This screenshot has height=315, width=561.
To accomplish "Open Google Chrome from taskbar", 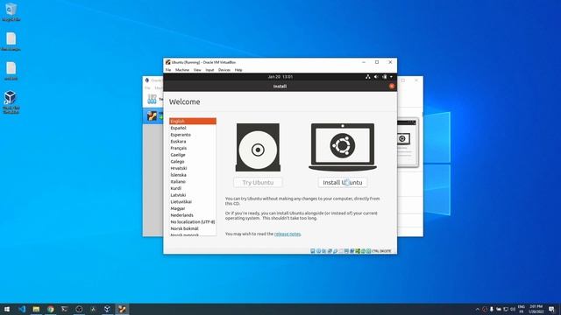I will tap(51, 309).
